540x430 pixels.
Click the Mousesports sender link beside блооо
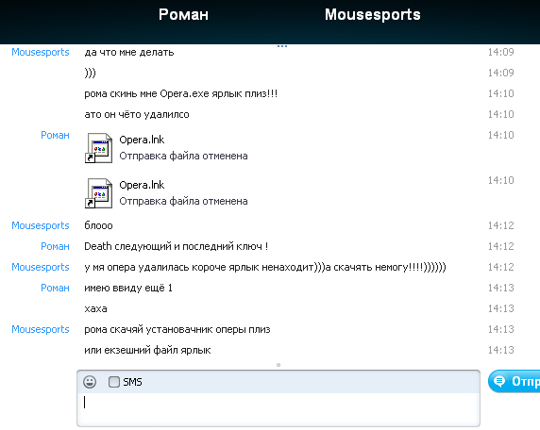(x=41, y=225)
